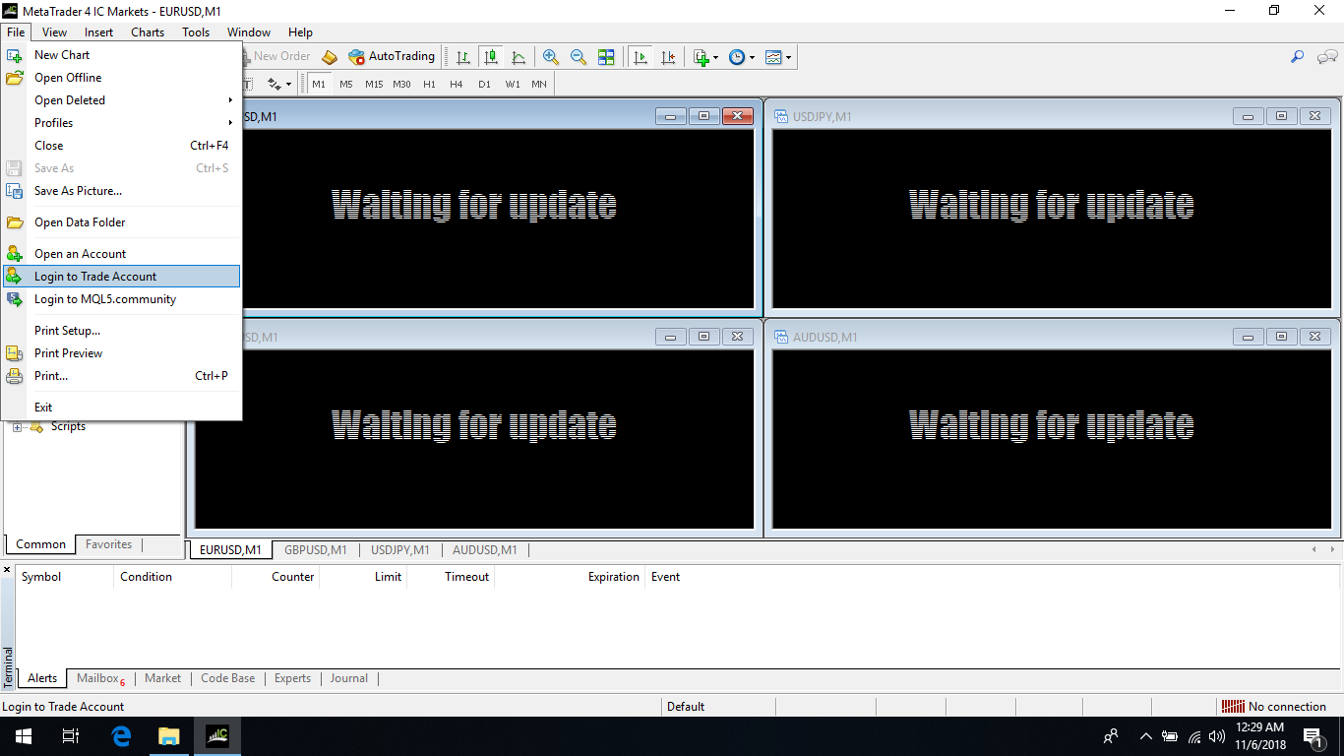The width and height of the screenshot is (1344, 756).
Task: Choose Print Setup entry
Action: pyautogui.click(x=121, y=331)
